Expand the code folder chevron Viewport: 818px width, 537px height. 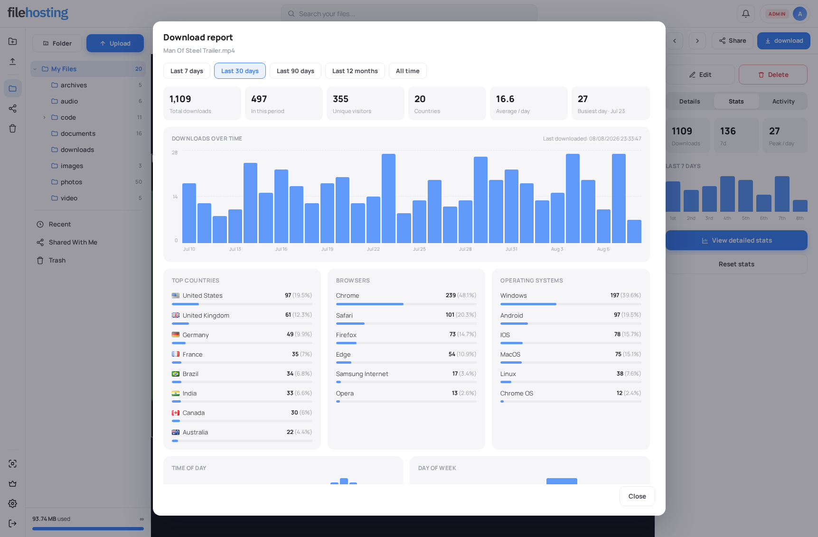coord(44,117)
